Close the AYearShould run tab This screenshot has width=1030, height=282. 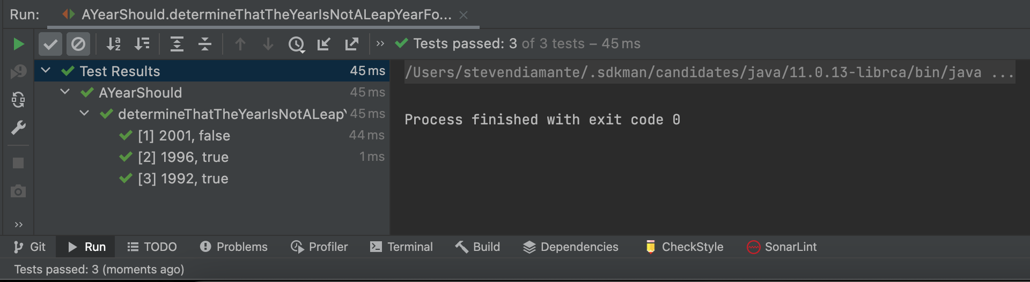pyautogui.click(x=464, y=15)
